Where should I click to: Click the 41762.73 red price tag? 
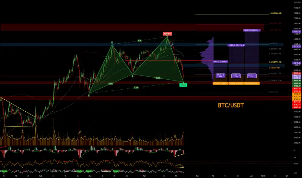point(296,105)
